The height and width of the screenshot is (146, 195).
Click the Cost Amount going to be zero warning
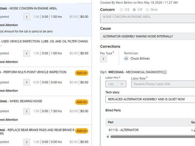coord(26,31)
